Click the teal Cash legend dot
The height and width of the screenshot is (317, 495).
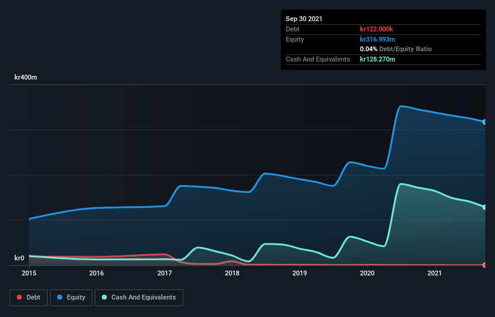(104, 297)
